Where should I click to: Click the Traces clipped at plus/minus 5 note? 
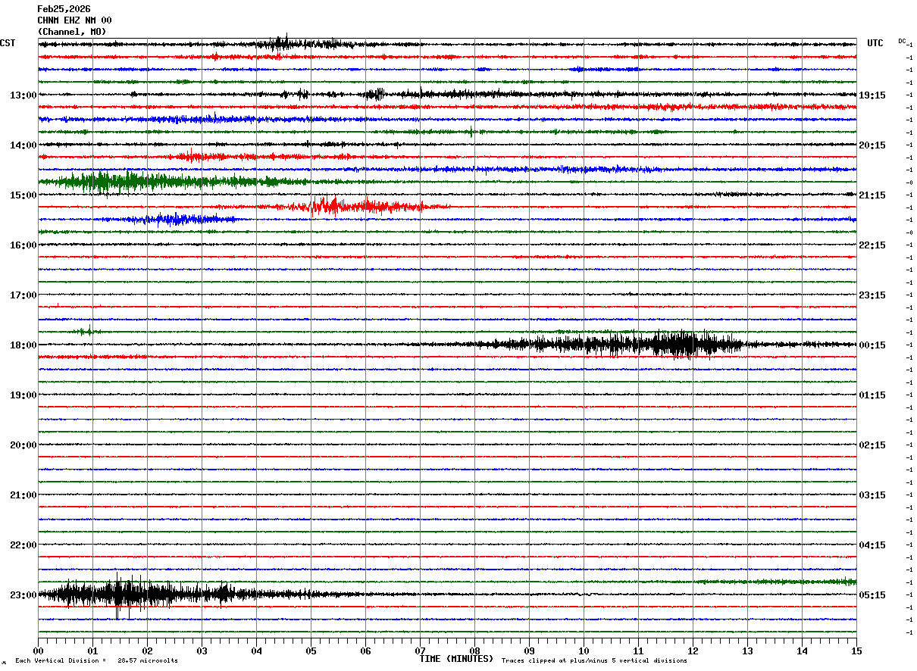pyautogui.click(x=594, y=661)
